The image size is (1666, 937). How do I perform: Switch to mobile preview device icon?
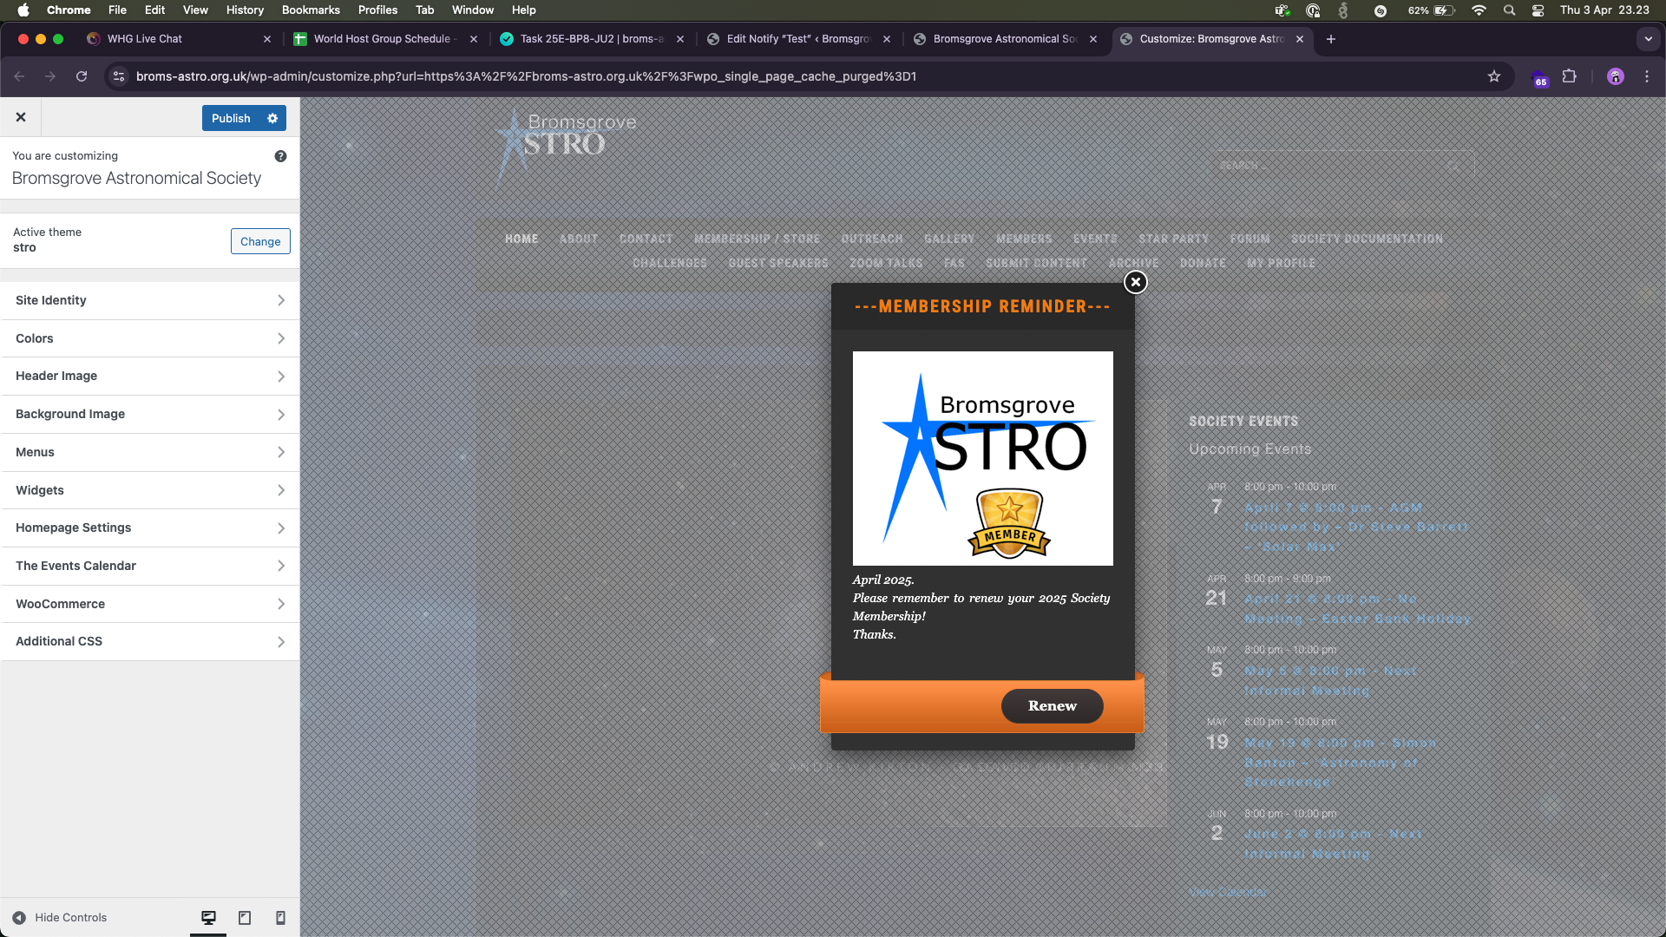(x=280, y=918)
